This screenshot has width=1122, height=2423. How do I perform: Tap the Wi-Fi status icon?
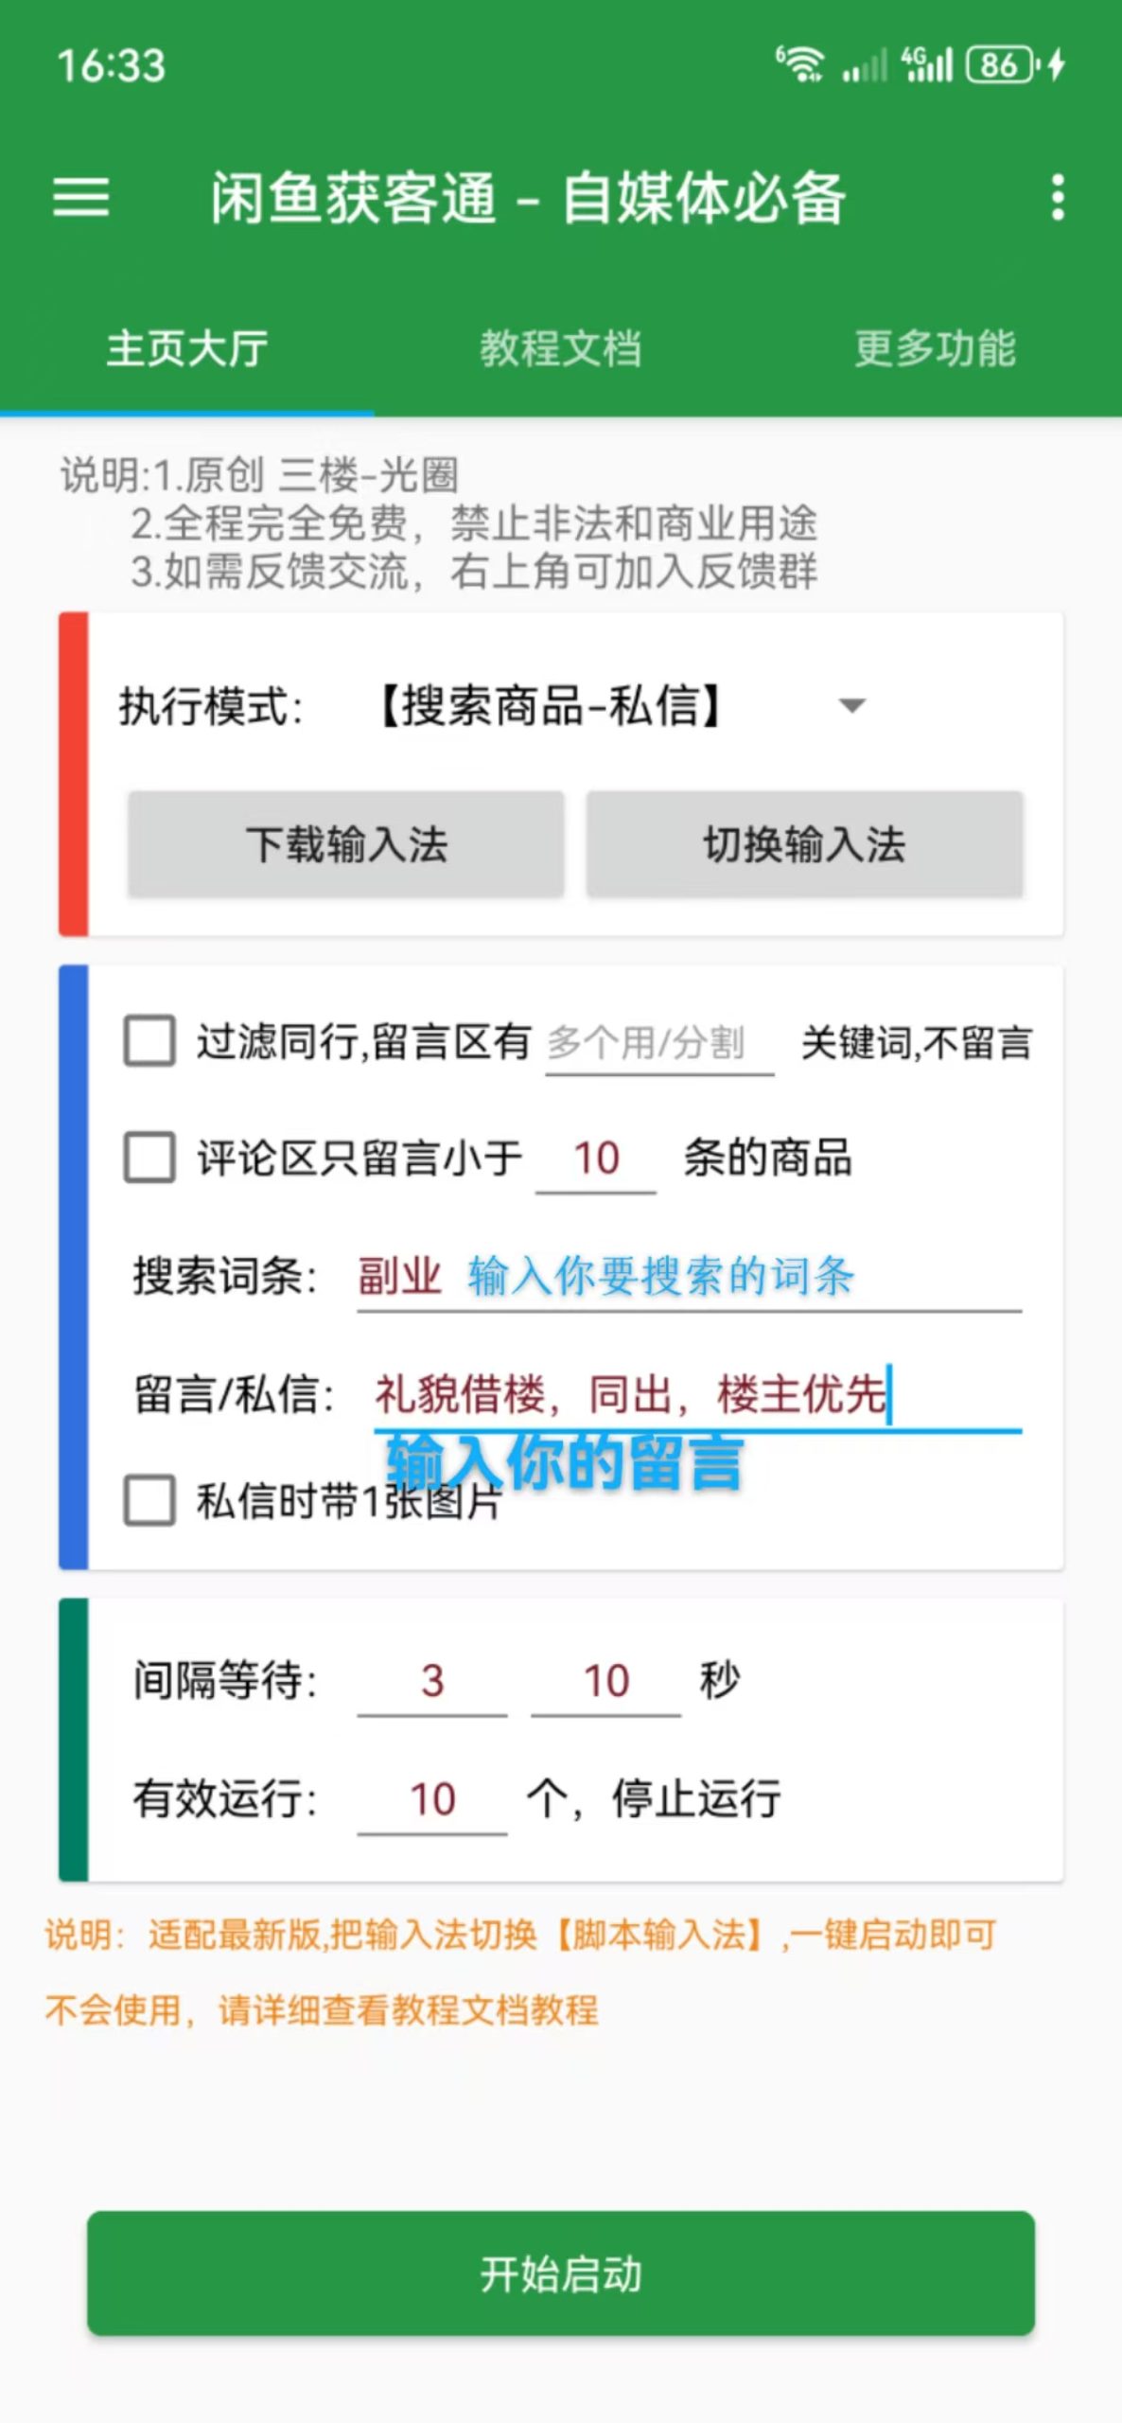coord(800,64)
